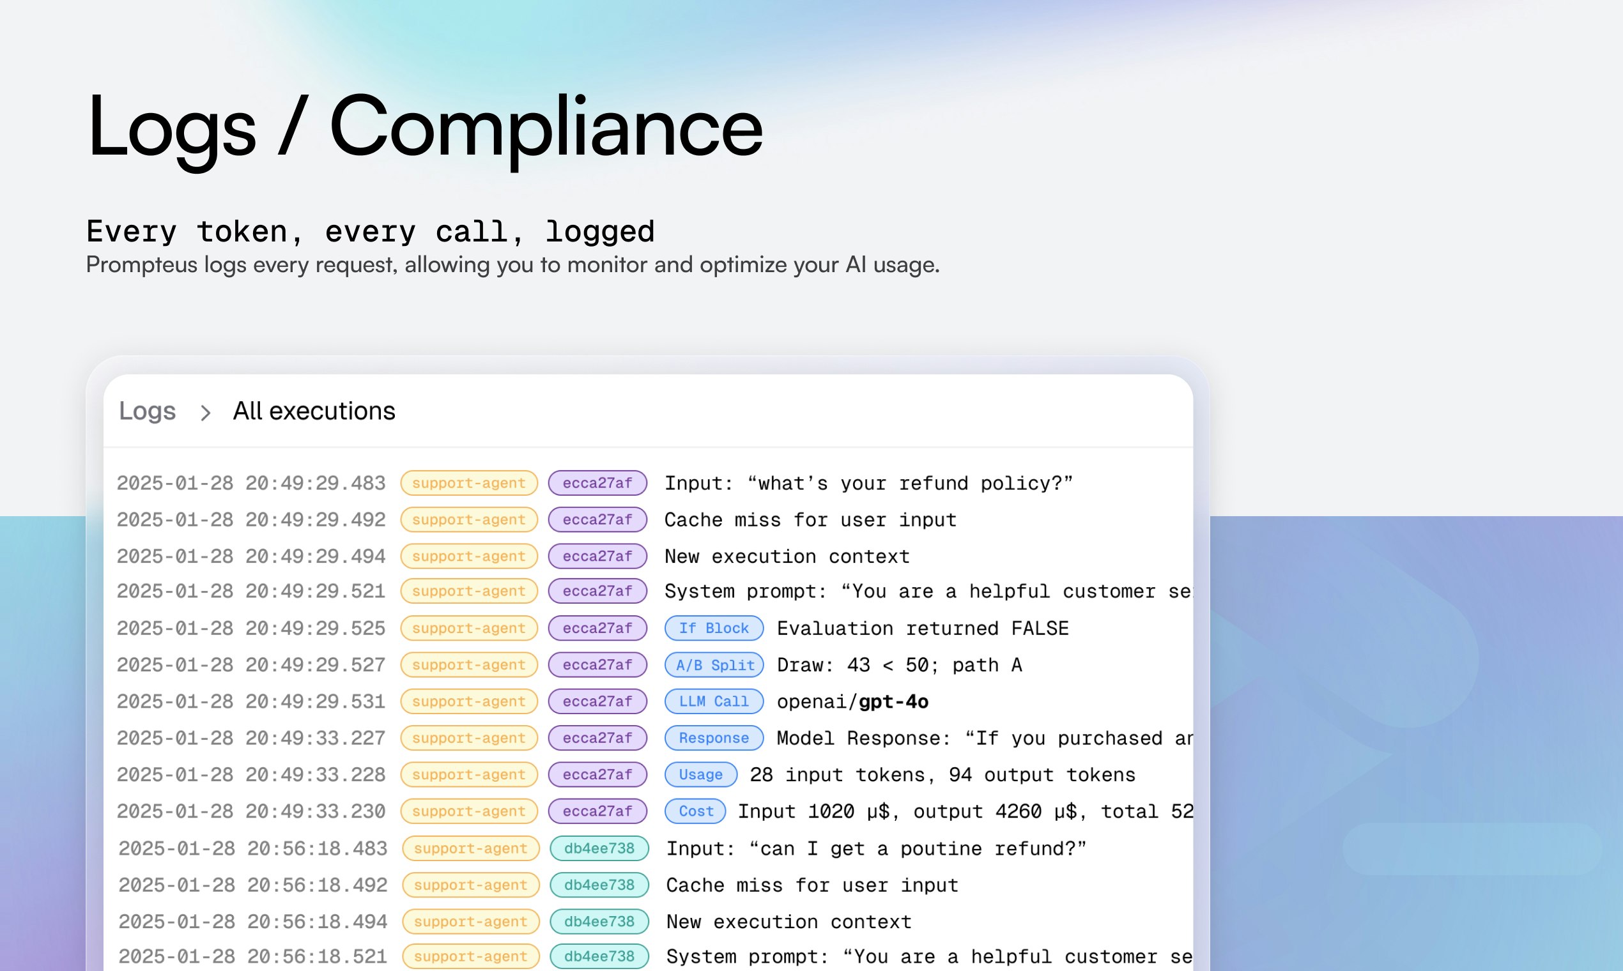Screen dimensions: 1623x971
Task: Click db4ee738 ID on last System prompt row
Action: (x=599, y=956)
